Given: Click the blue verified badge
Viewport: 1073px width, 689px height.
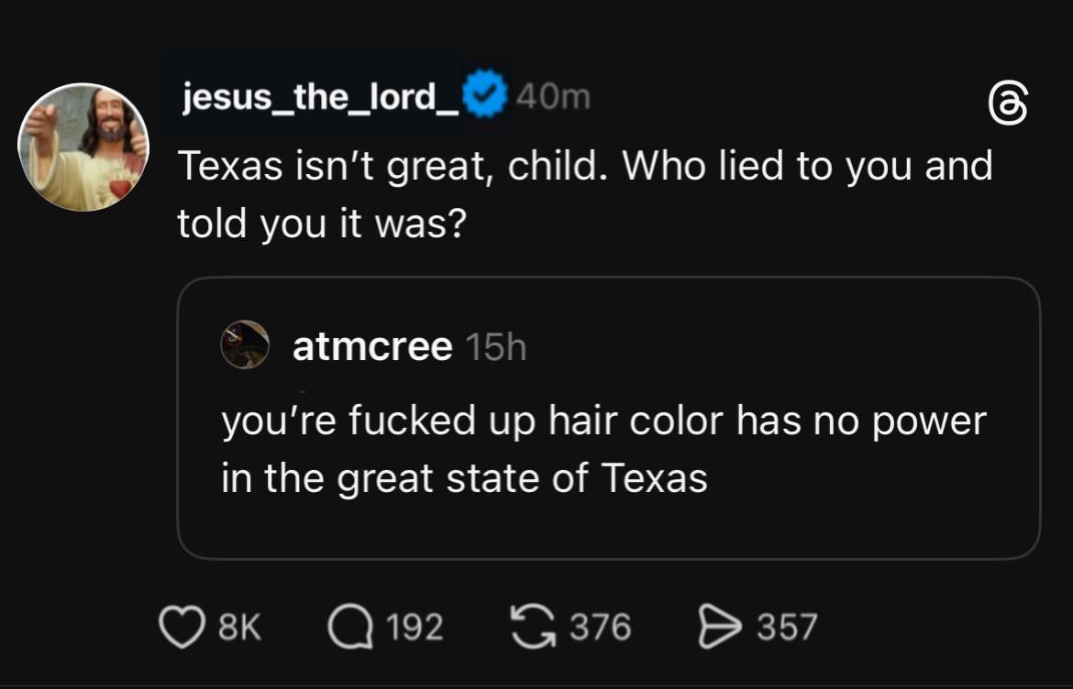Looking at the screenshot, I should click(485, 96).
